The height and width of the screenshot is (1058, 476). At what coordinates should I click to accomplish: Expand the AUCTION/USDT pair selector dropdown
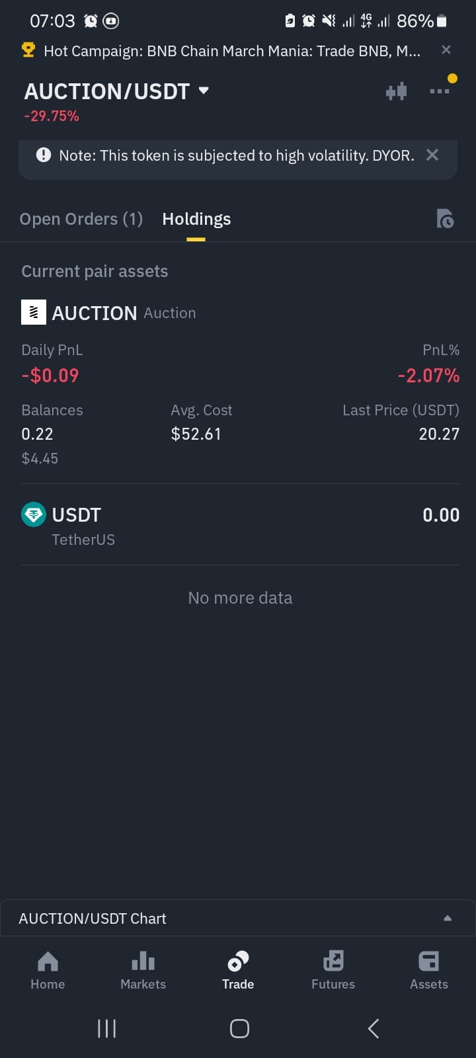[204, 91]
